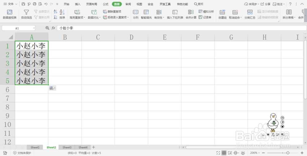Click the Print icon in quick access toolbar
307x156 pixels.
pyautogui.click(x=35, y=4)
